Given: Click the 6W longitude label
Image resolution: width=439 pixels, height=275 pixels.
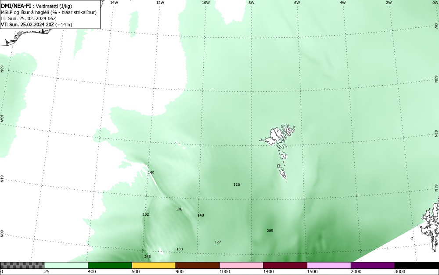Looking at the screenshot, I should tap(297, 3).
